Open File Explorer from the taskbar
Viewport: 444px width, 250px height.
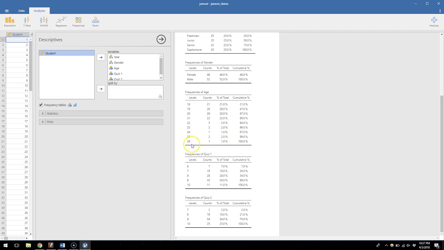[28, 245]
